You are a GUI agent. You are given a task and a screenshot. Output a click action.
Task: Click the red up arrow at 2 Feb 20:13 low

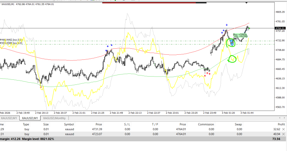coord(41,87)
